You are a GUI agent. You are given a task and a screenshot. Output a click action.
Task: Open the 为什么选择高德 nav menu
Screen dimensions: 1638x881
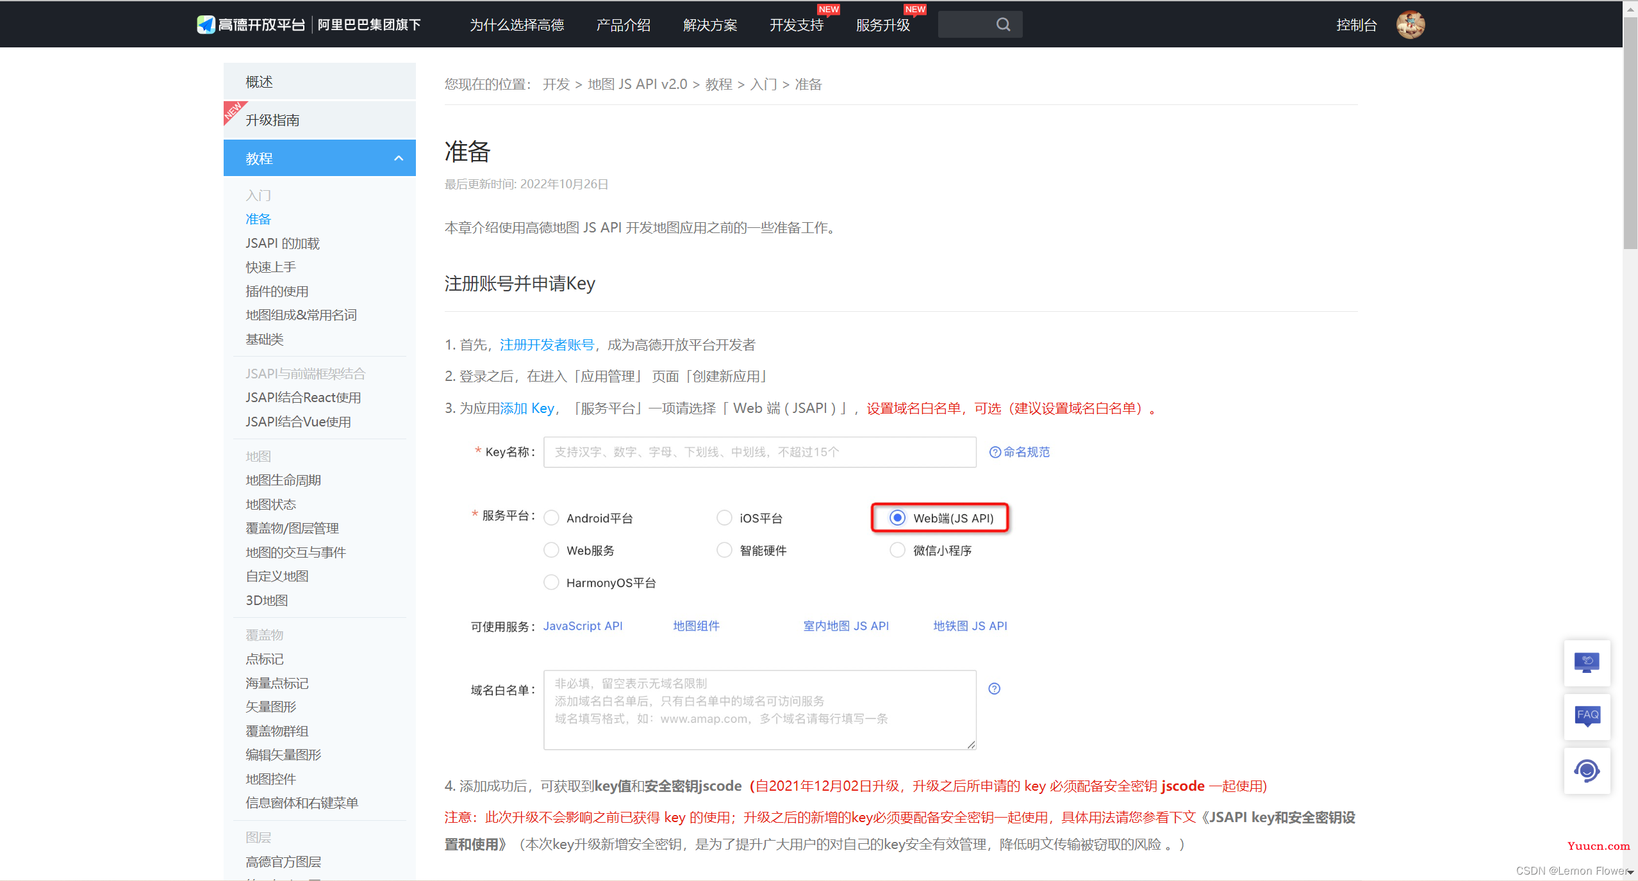[517, 25]
